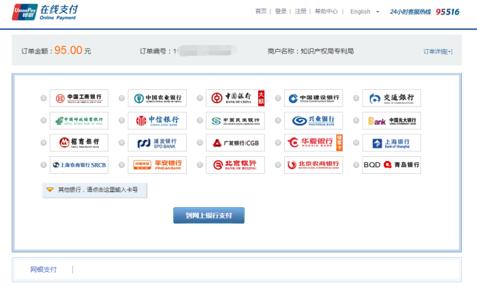The image size is (477, 287).
Task: Select the radio button for 浦发银行
Action: pyautogui.click(x=122, y=142)
